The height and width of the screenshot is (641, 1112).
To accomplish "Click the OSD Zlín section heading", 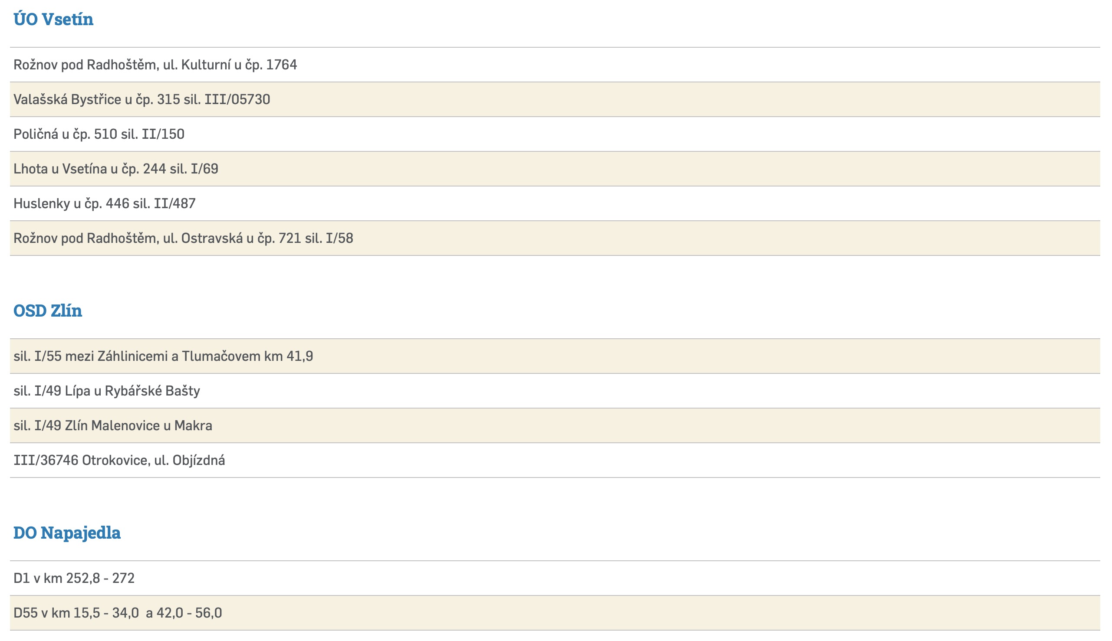I will [48, 311].
